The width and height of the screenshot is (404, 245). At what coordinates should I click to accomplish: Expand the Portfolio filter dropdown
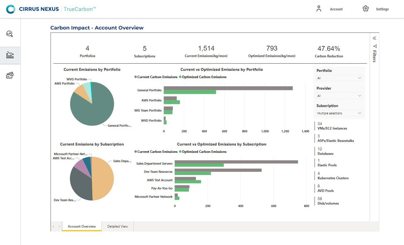coord(339,78)
